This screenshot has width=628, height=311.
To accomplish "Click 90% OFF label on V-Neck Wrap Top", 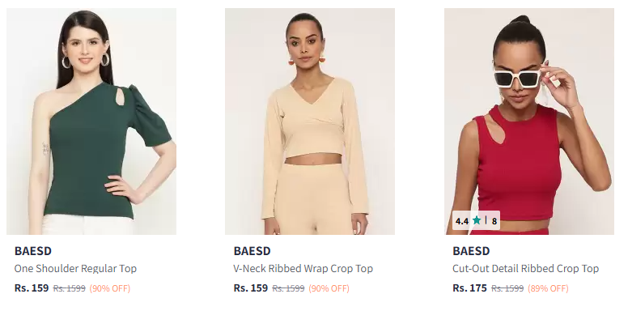I will point(329,288).
